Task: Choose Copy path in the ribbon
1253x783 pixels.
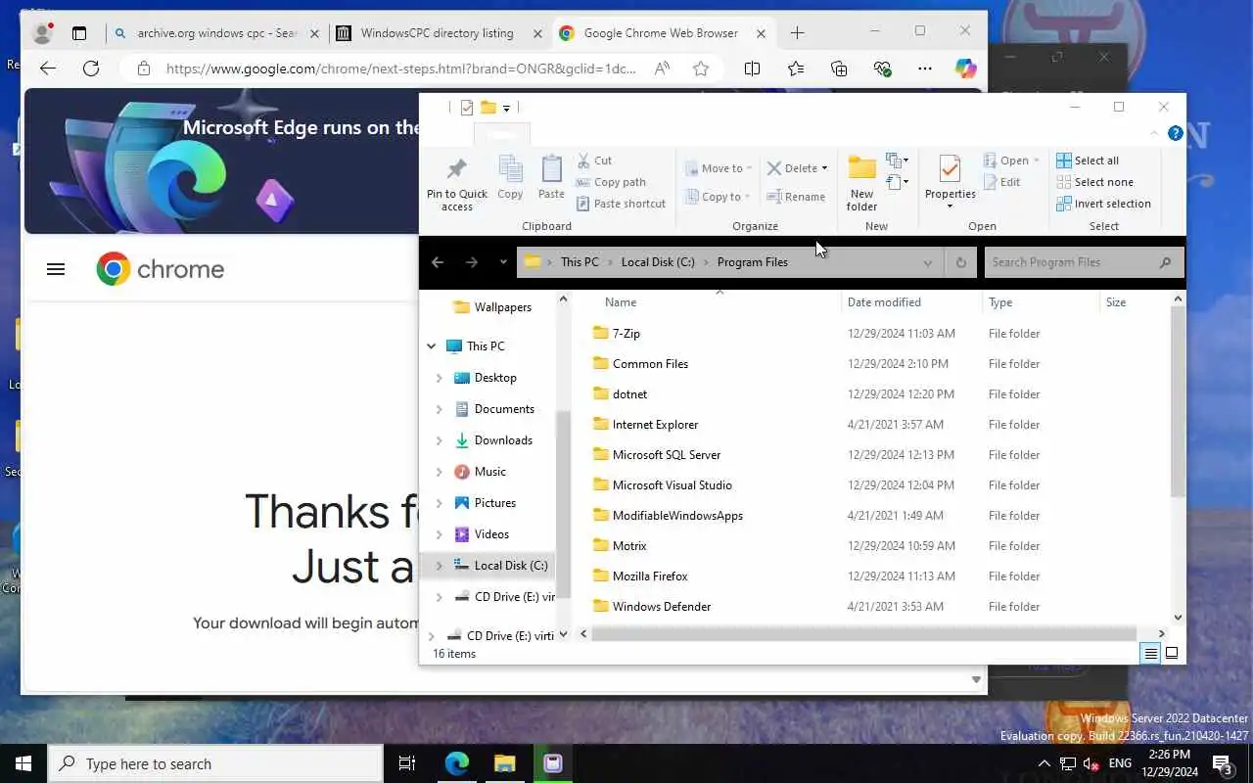Action: 611,182
